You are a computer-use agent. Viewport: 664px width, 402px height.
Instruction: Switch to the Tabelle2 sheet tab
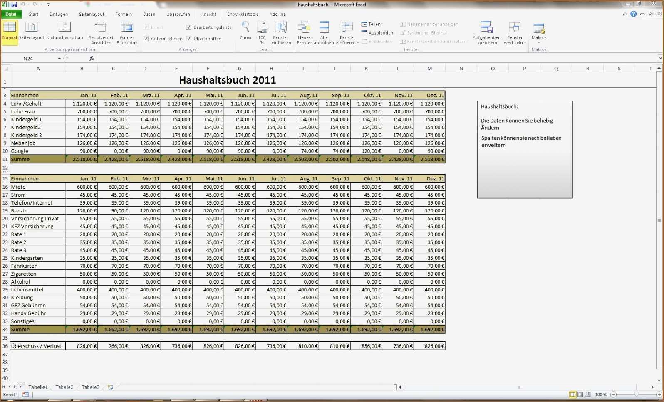pos(64,387)
